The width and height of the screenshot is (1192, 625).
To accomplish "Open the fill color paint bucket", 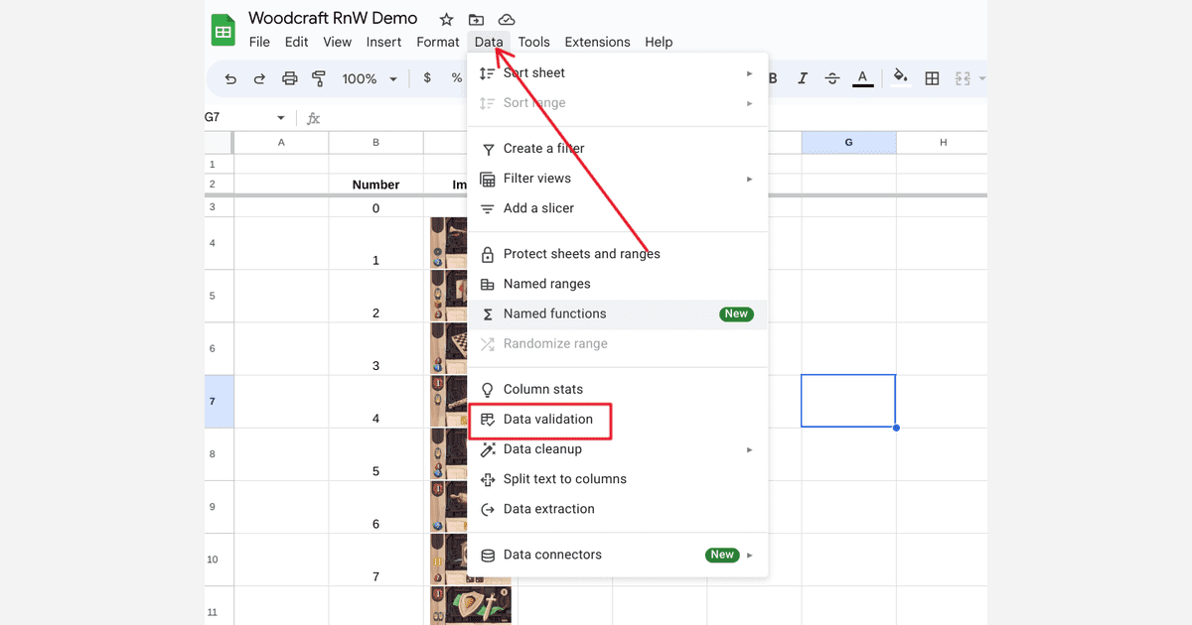I will (900, 78).
